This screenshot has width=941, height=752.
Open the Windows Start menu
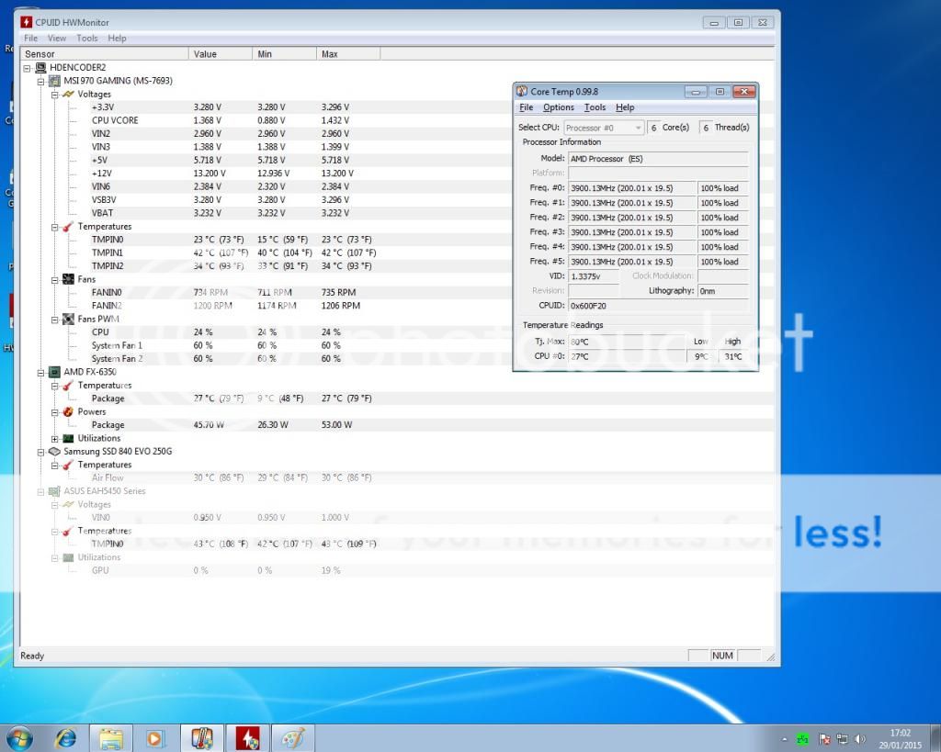tap(19, 737)
